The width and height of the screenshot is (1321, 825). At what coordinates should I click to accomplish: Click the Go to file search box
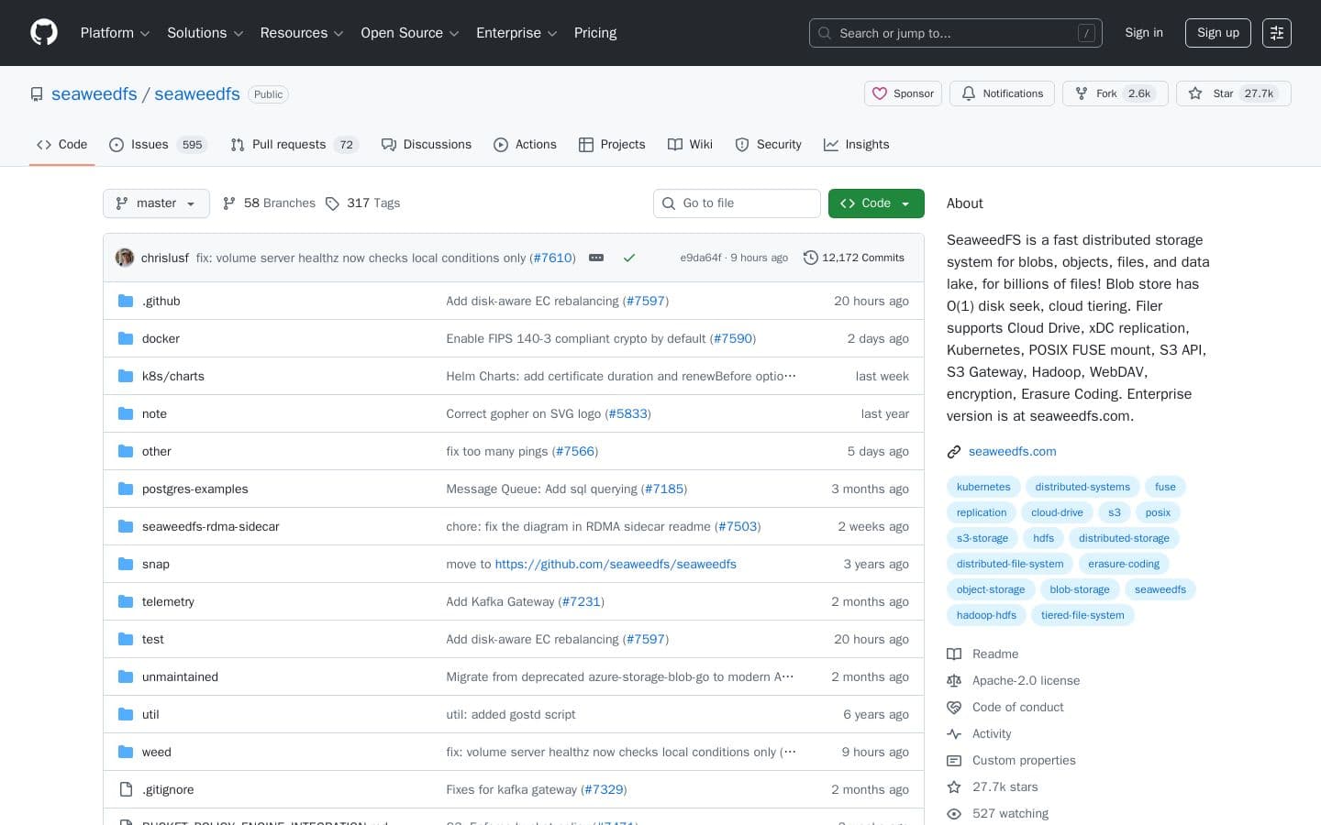coord(737,203)
